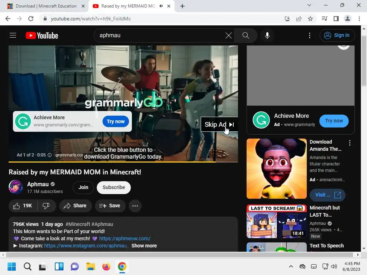Like the video with thumbs up
Screen dimensions: 367x275
click(23, 206)
